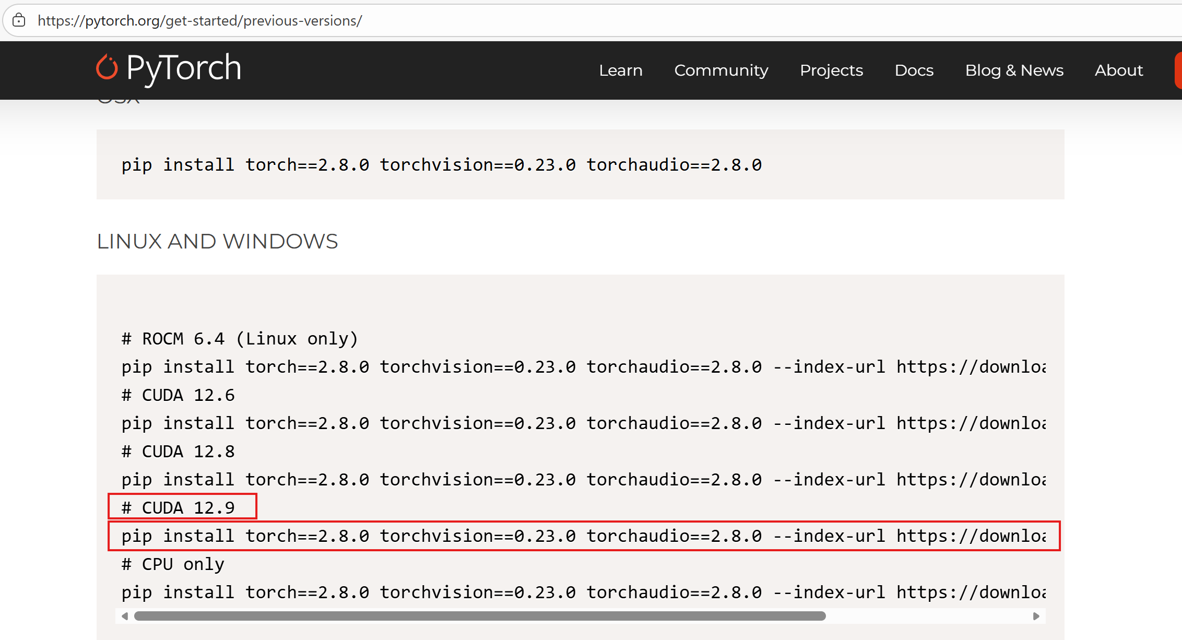
Task: Click the LINUX AND WINDOWS heading
Action: click(x=217, y=241)
